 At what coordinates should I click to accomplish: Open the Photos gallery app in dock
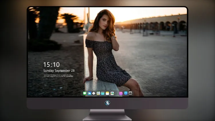pyautogui.click(x=112, y=93)
